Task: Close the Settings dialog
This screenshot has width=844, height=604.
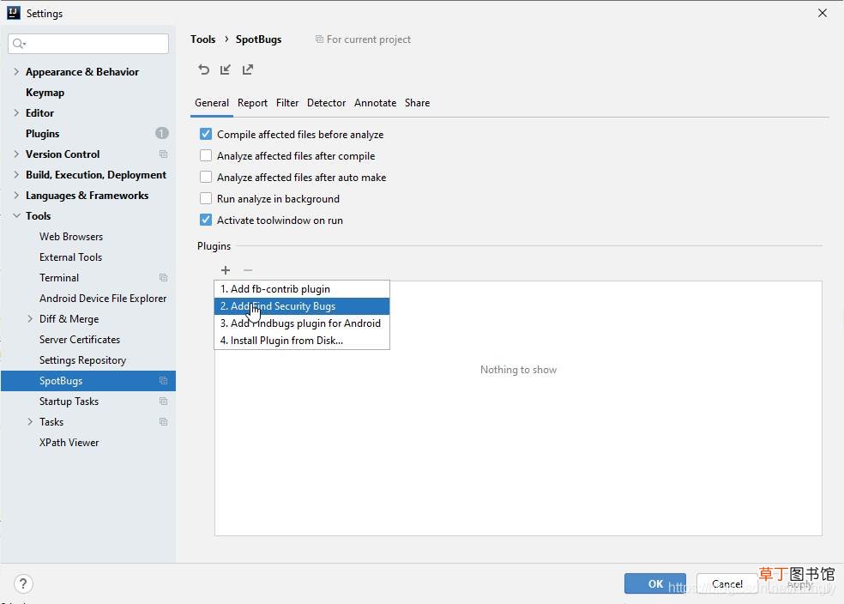Action: coord(823,13)
